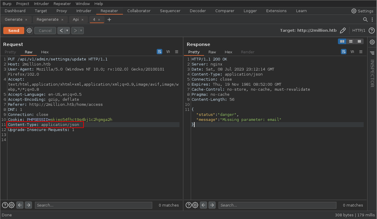This screenshot has width=377, height=219.
Task: Select Response Raw view
Action: [x=212, y=52]
